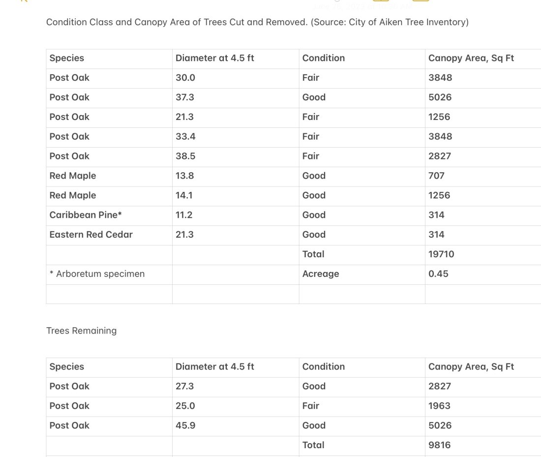This screenshot has width=541, height=457.
Task: Click the caption about Trees Cut and Removed
Action: pos(257,23)
